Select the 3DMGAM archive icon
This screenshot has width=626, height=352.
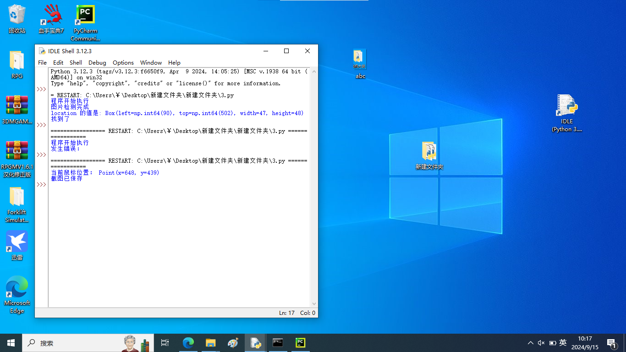[x=17, y=110]
